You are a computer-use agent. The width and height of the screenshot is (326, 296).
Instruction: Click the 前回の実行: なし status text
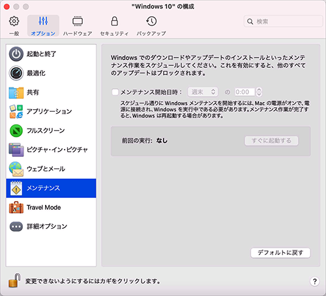[x=145, y=140]
